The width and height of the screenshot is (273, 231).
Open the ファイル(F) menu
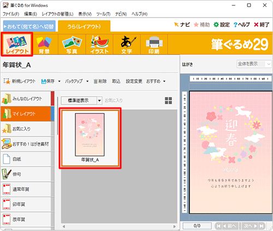(11, 14)
